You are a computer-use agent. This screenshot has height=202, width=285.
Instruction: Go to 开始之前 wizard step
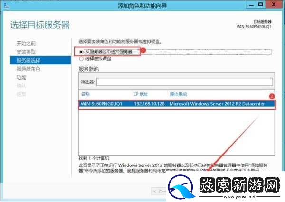coord(26,43)
